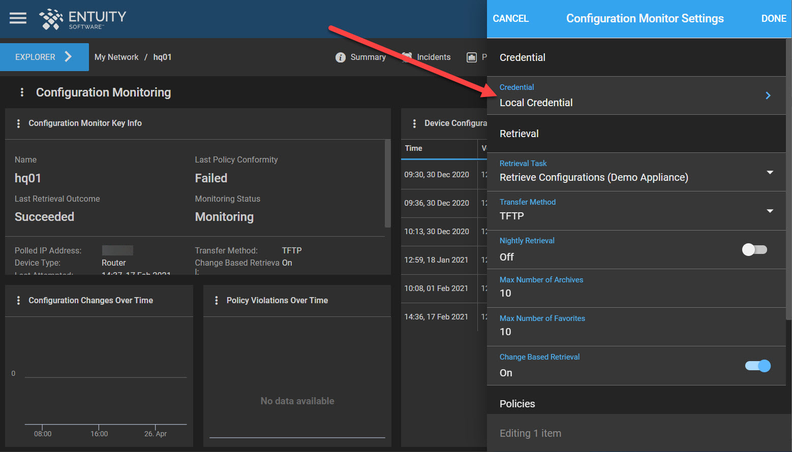Viewport: 792px width, 452px height.
Task: Click the Key Info panel scrollbar
Action: pos(388,184)
